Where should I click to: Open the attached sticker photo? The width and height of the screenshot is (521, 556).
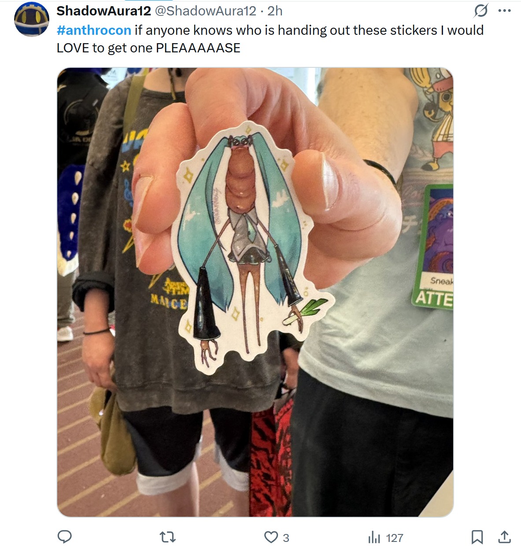click(x=255, y=292)
